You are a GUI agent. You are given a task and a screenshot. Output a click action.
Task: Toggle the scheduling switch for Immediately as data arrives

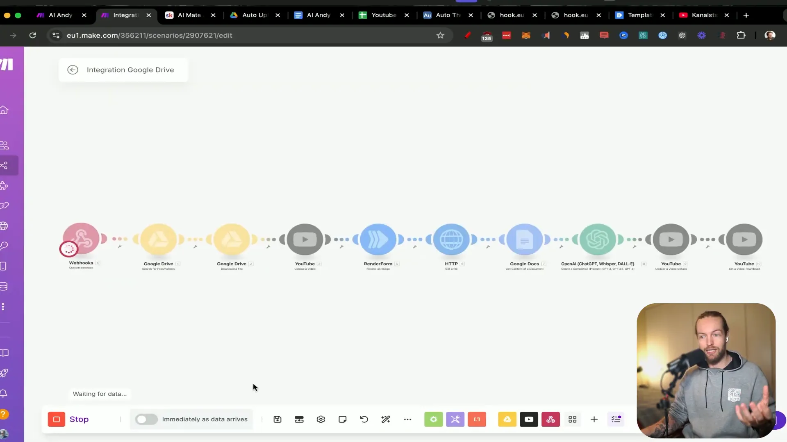[146, 419]
